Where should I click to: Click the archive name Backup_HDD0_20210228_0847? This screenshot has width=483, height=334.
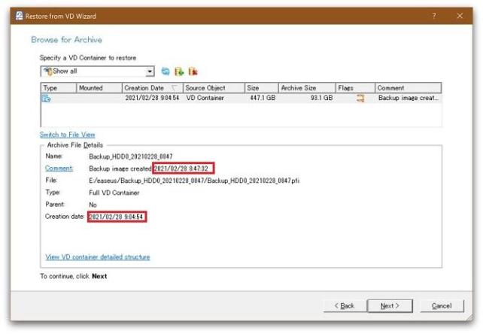131,156
